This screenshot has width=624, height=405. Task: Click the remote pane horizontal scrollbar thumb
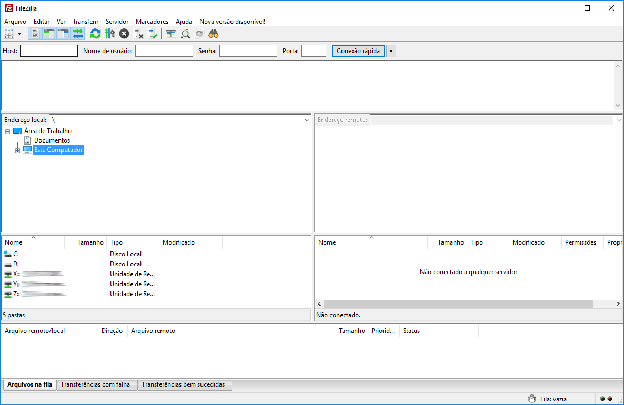458,303
